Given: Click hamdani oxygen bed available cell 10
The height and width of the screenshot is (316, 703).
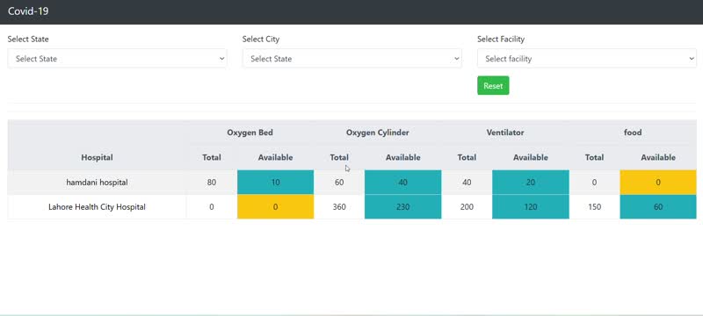Looking at the screenshot, I should tap(275, 183).
